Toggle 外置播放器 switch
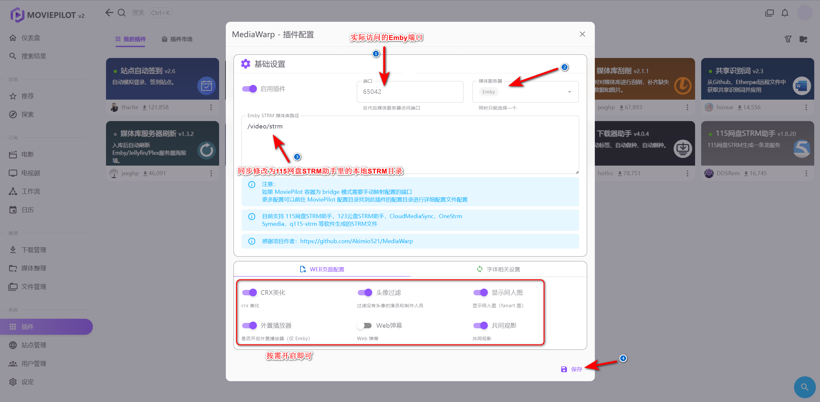 click(x=250, y=325)
